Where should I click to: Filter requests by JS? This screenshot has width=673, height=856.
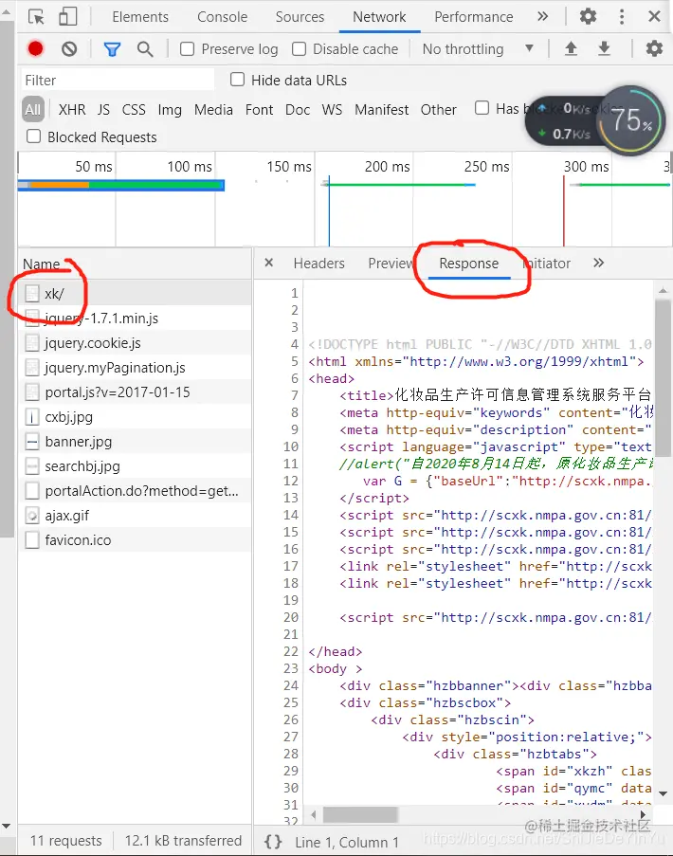(103, 110)
